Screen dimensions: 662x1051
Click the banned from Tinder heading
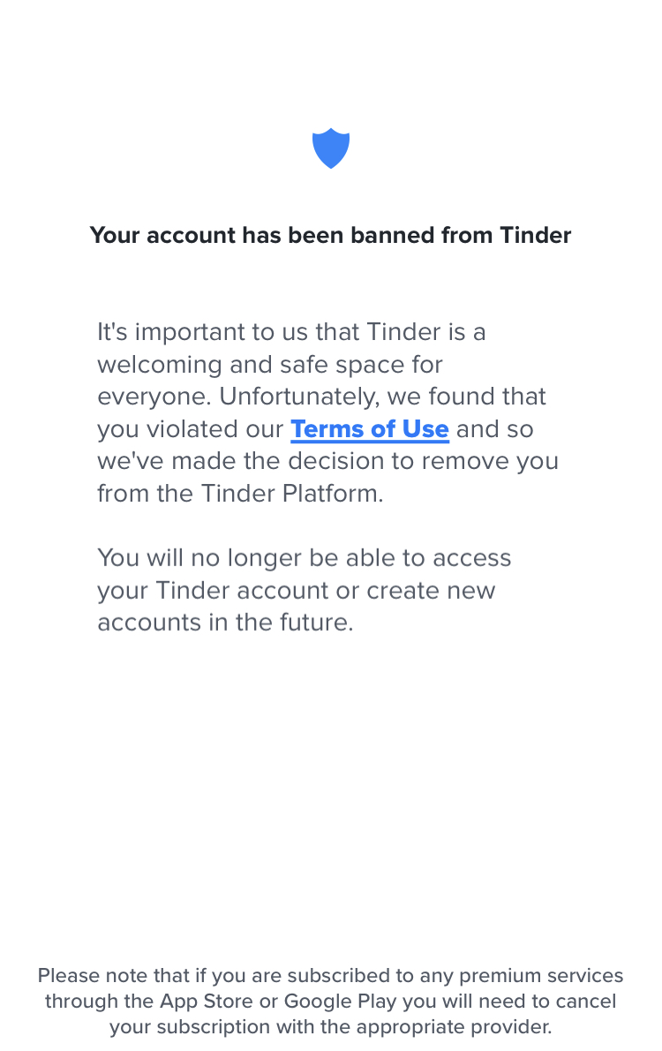(330, 235)
